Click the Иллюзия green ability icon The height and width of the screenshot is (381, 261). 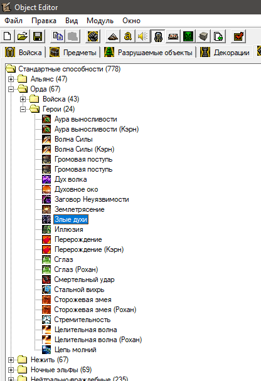(x=46, y=229)
